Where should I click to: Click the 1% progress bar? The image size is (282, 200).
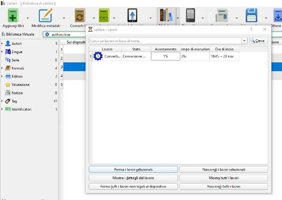pos(166,56)
